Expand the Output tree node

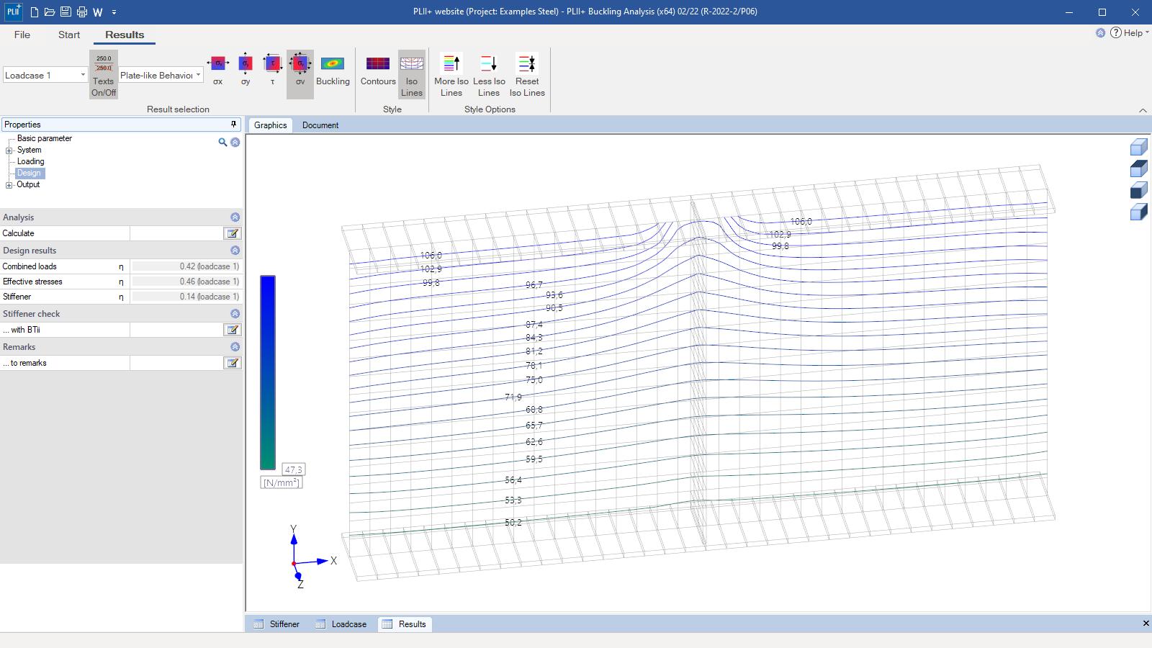point(9,185)
